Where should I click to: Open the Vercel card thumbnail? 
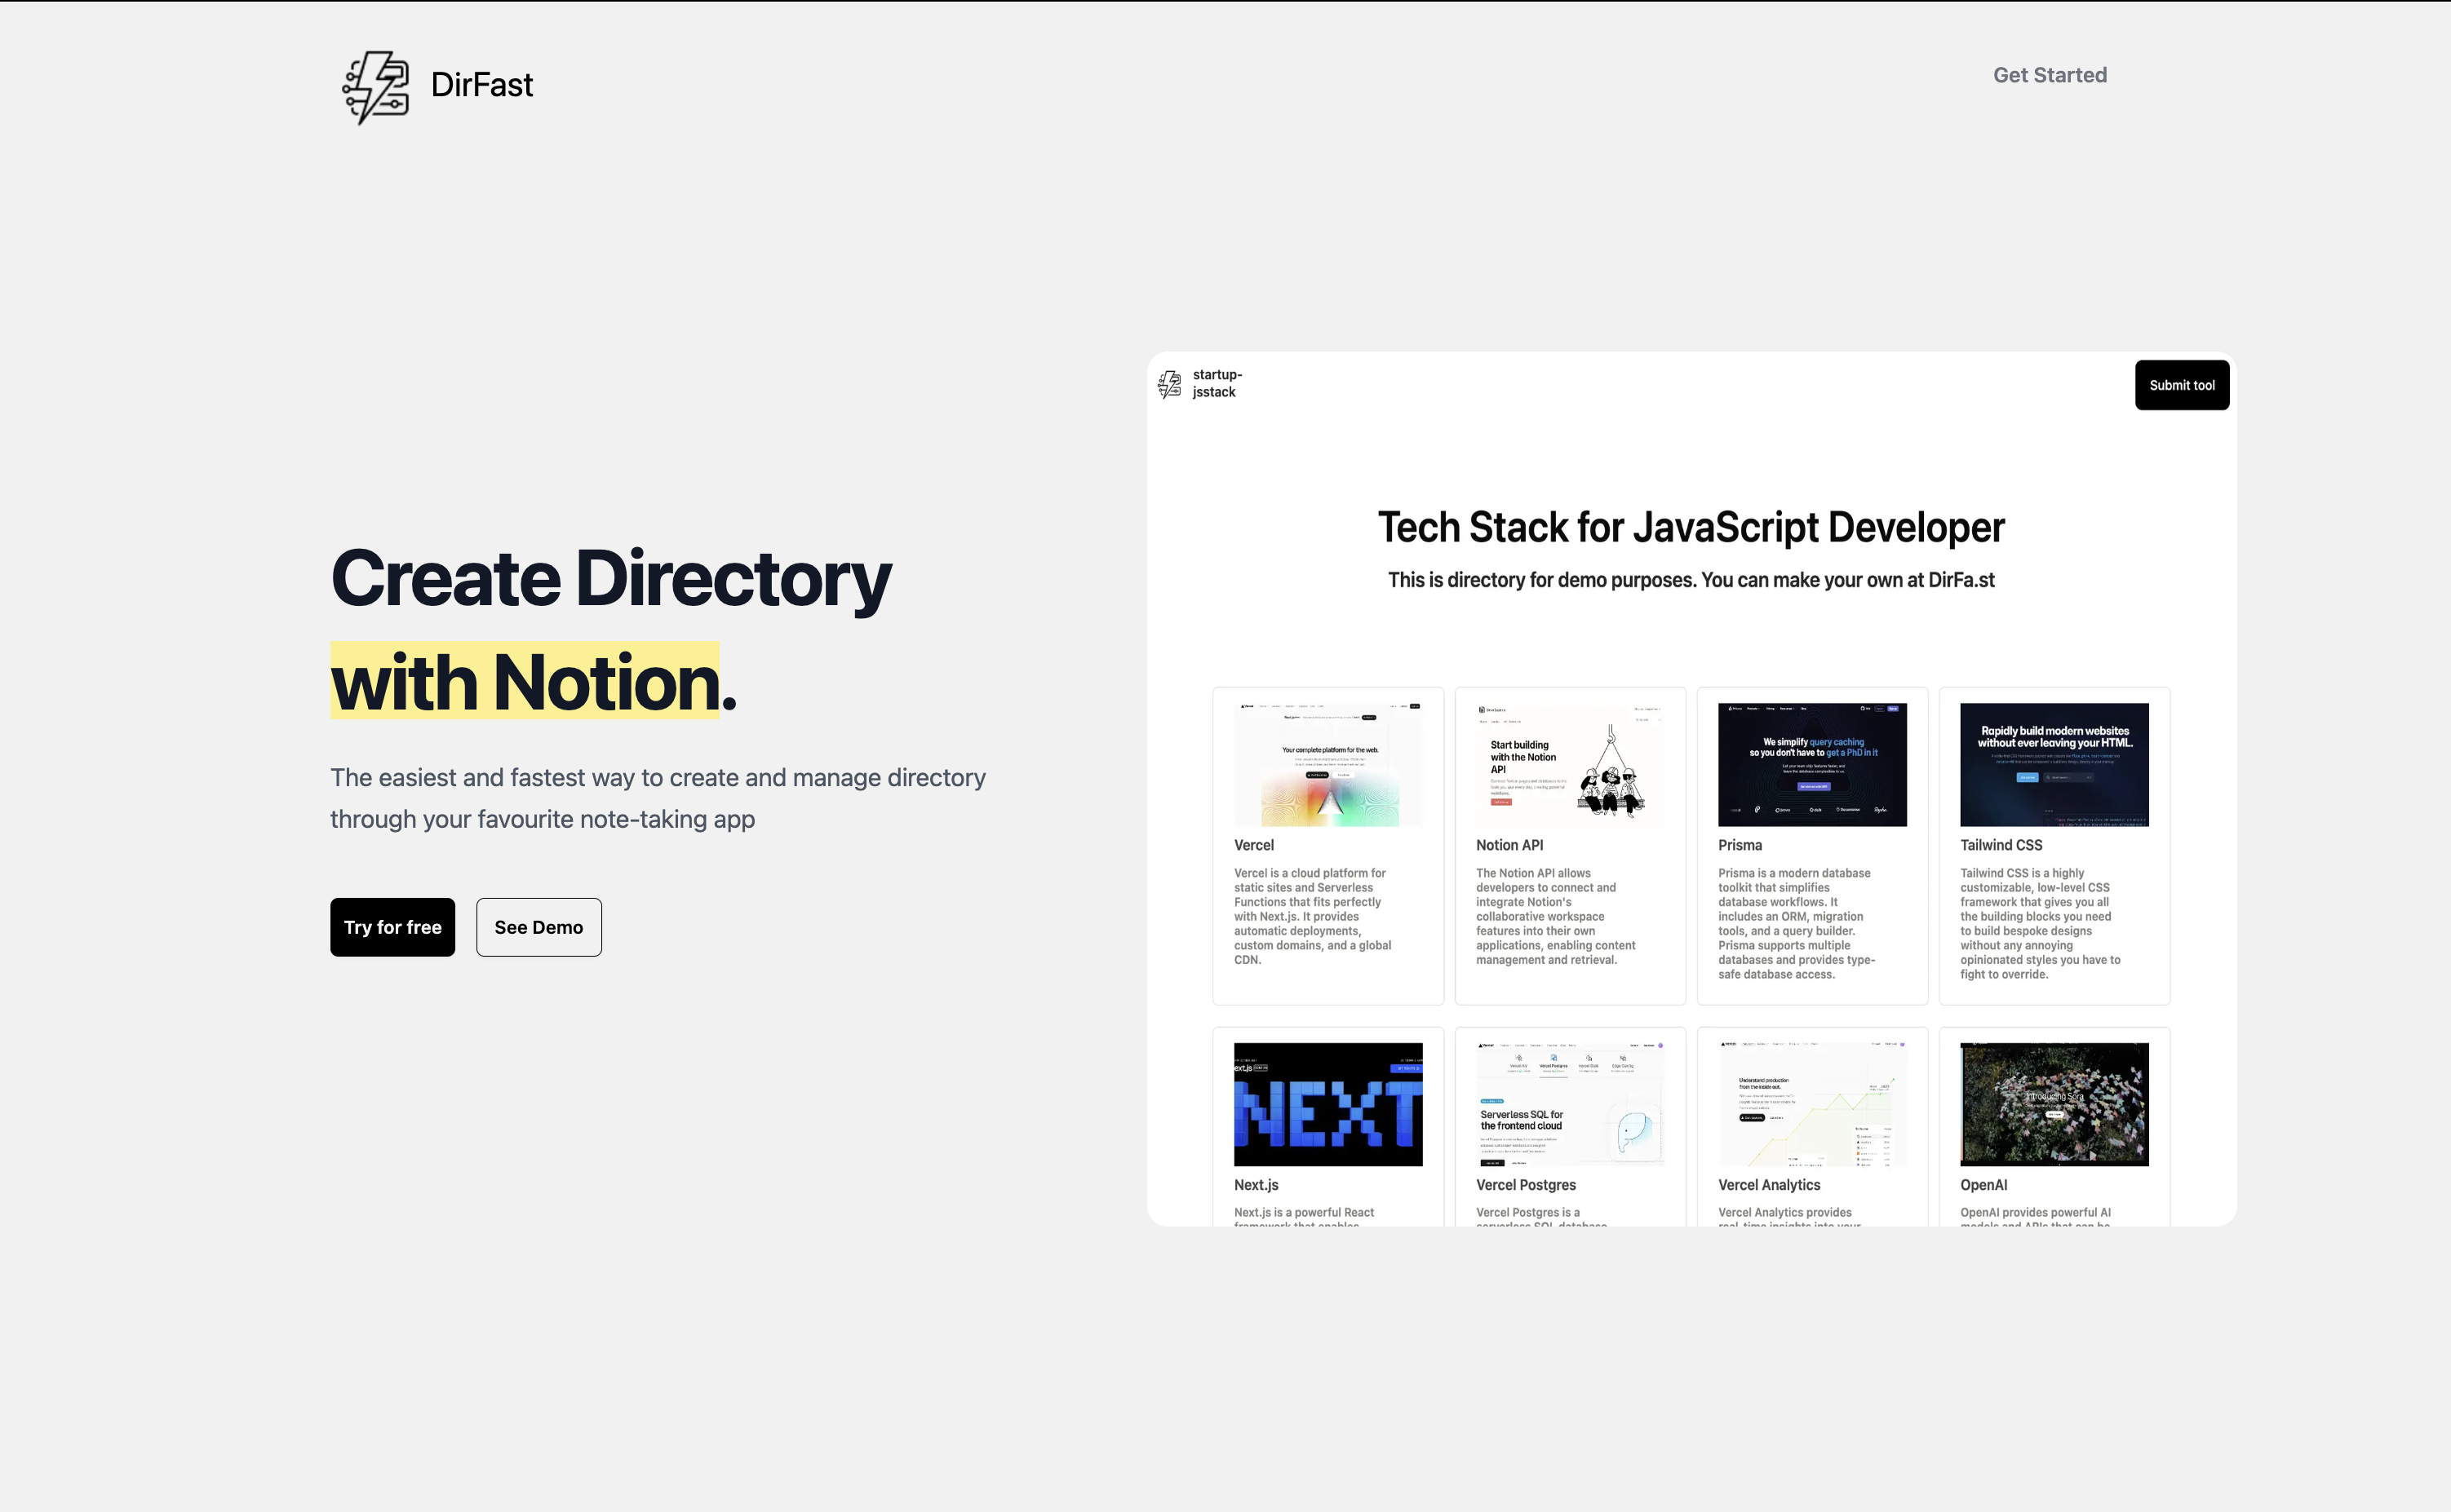tap(1327, 765)
